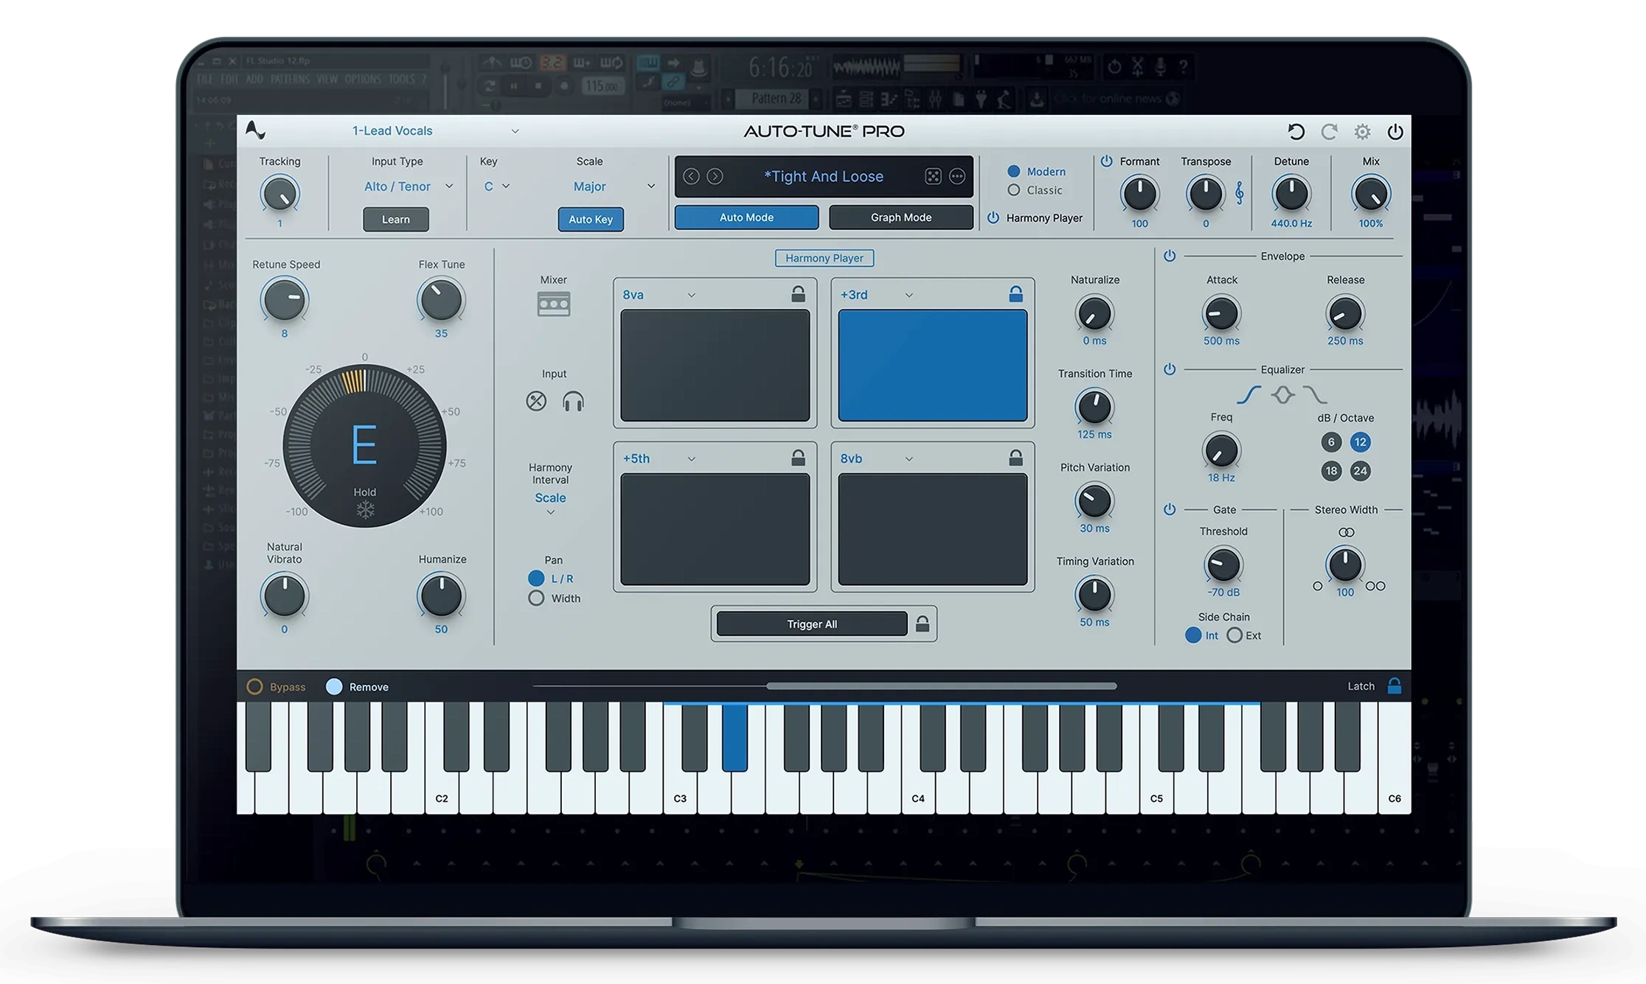Switch to Graph Mode

coord(900,217)
